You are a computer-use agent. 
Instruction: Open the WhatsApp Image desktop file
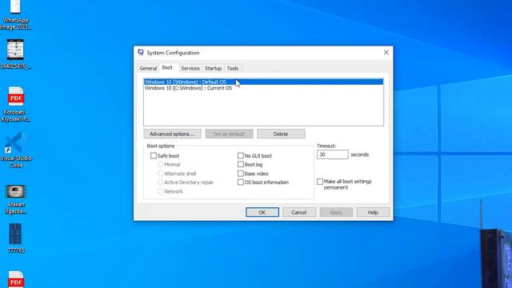pyautogui.click(x=15, y=14)
